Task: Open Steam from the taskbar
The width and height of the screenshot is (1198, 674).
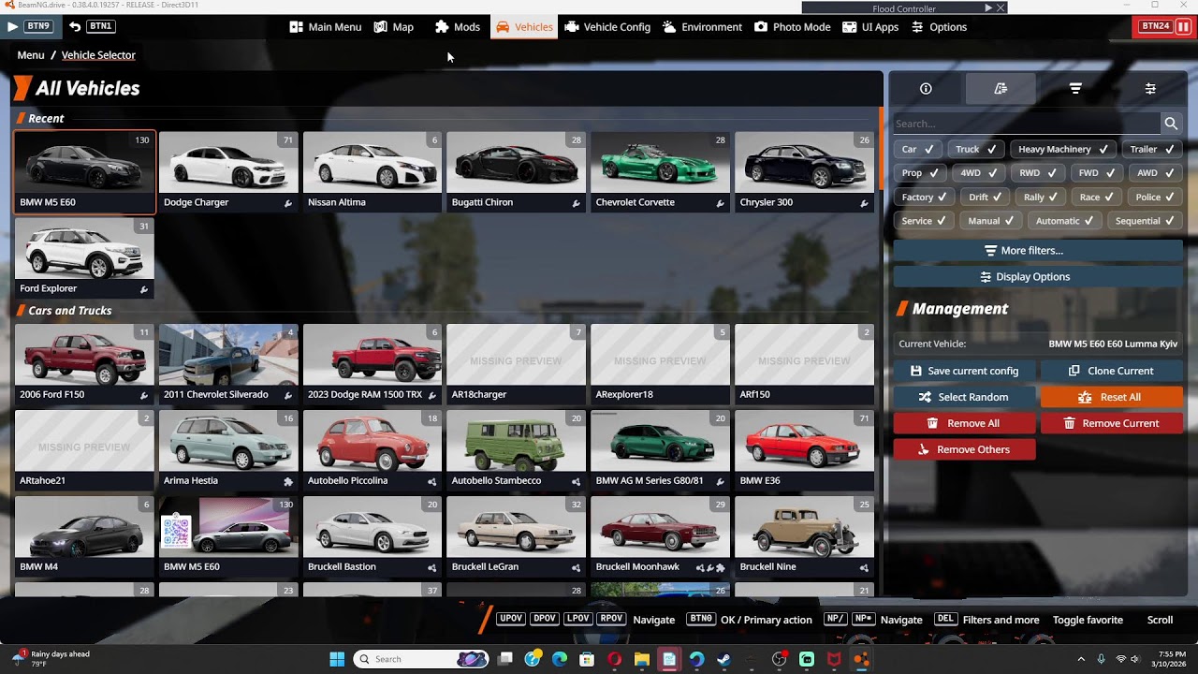Action: (723, 659)
